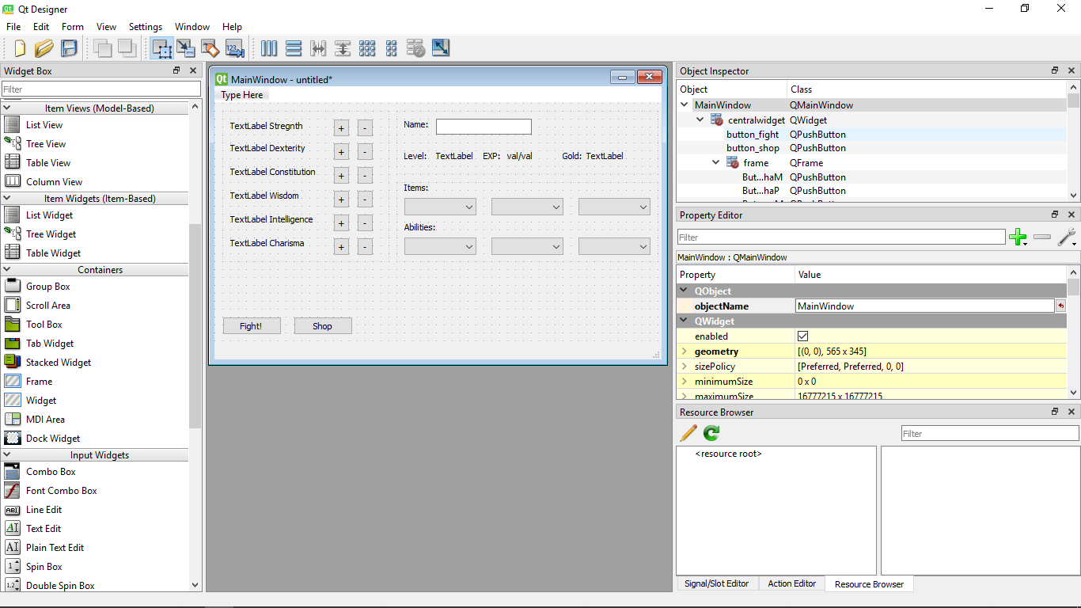Click the Adjust Size icon
Viewport: 1081px width, 608px height.
point(441,48)
